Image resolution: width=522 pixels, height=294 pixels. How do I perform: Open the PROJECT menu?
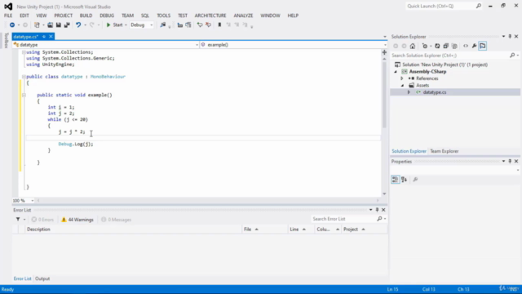tap(64, 16)
